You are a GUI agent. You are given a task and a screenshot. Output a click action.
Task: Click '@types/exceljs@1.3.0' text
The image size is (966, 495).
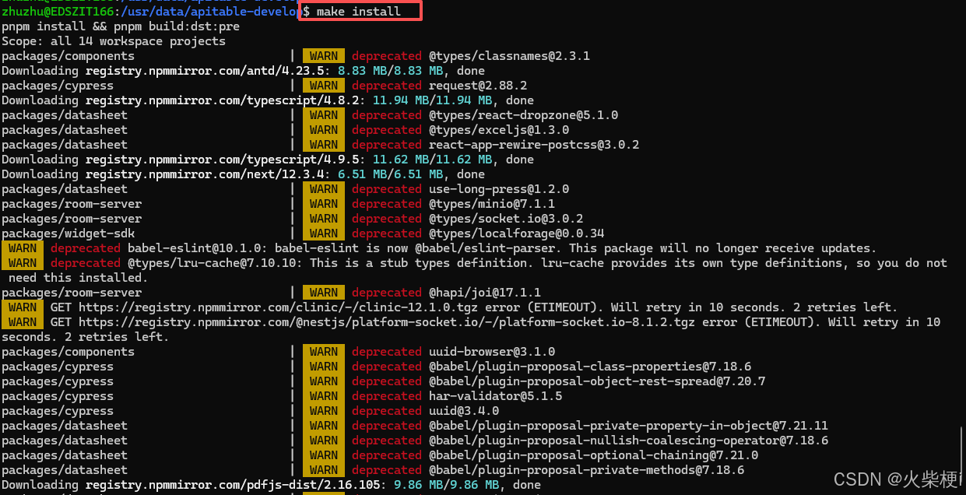click(x=499, y=130)
